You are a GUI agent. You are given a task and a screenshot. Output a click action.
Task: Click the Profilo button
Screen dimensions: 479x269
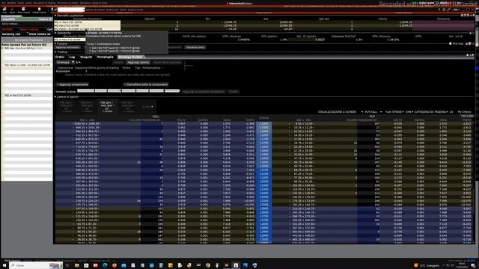click(x=234, y=91)
